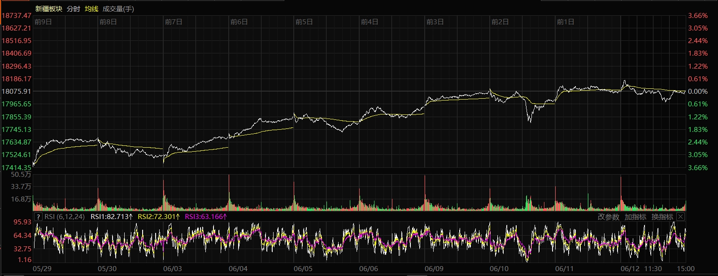The height and width of the screenshot is (276, 718).
Task: Select the 前5日 day marker
Action: [304, 22]
